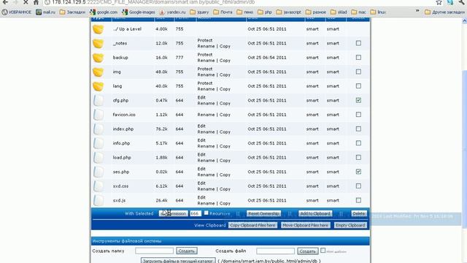This screenshot has height=263, width=467.
Task: Open the php bookmarks folder
Action: tap(265, 12)
